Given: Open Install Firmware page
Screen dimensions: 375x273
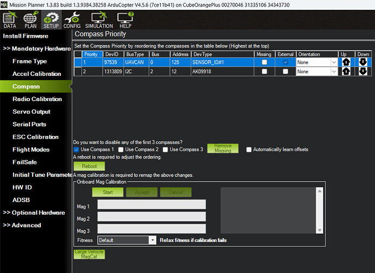Looking at the screenshot, I should pyautogui.click(x=26, y=36).
